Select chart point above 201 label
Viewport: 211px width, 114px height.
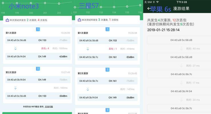coord(45,3)
